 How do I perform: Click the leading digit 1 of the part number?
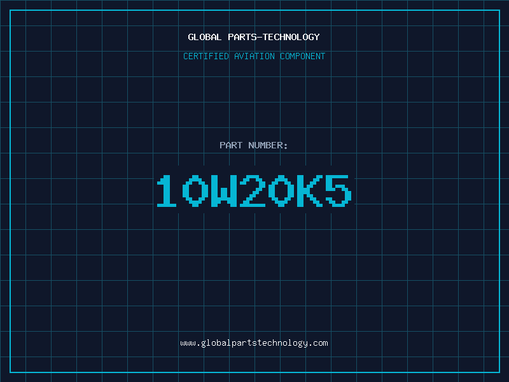point(167,190)
